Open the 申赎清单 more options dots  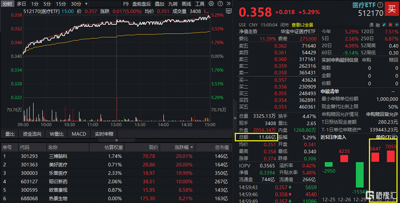coord(393,91)
